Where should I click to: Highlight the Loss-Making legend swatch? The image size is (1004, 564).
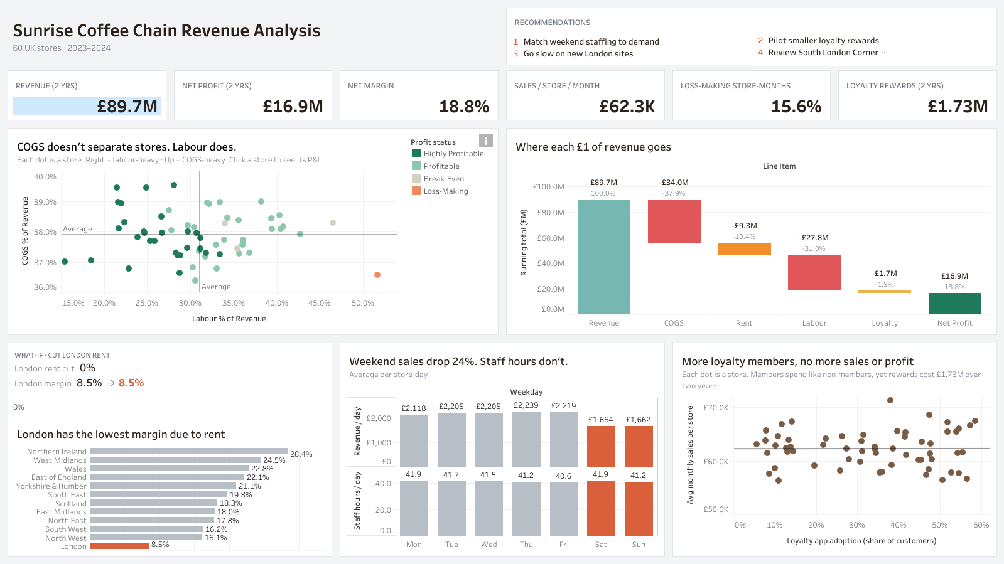416,191
